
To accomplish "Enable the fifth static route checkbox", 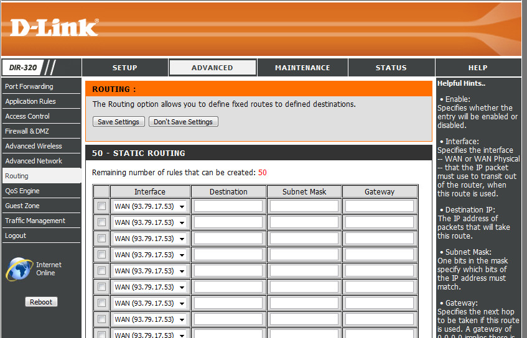I will [101, 270].
